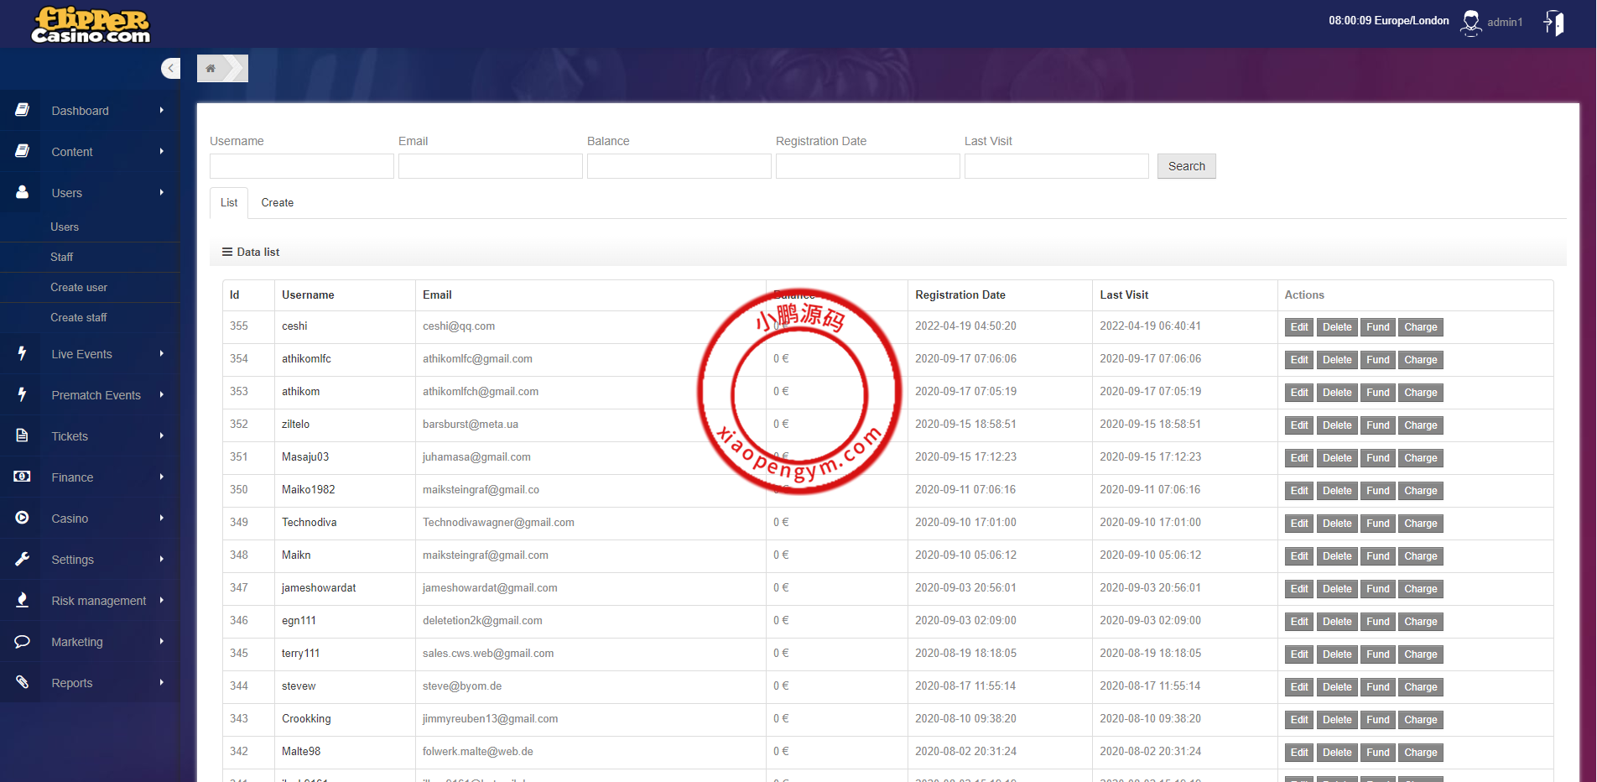Open Create staff in sidebar submenu

click(x=79, y=318)
